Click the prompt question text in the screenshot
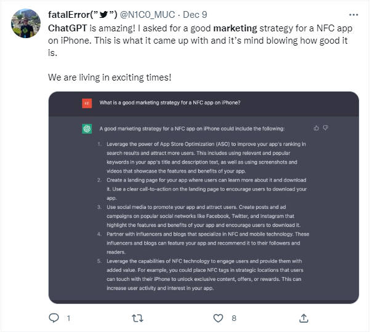Screen dimensions: 370x332 click(x=169, y=103)
